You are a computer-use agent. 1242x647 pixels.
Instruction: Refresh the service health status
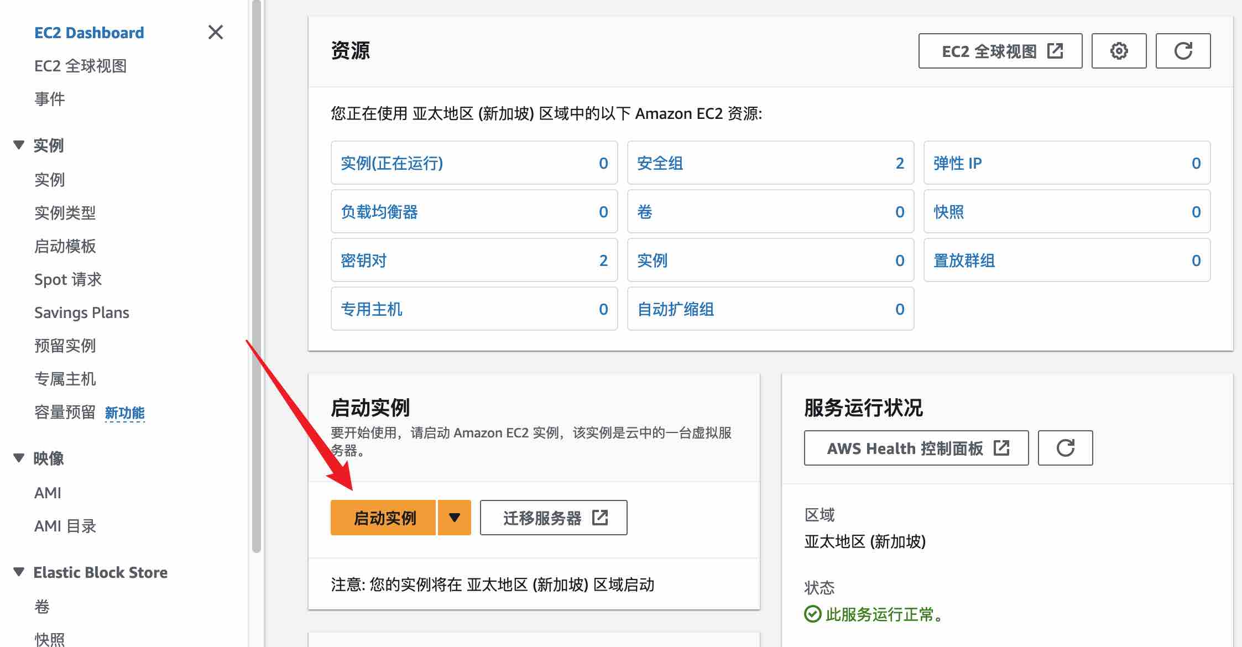(x=1065, y=448)
